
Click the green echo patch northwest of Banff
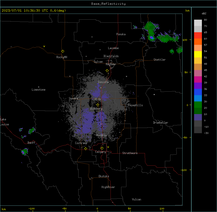pos(32,130)
